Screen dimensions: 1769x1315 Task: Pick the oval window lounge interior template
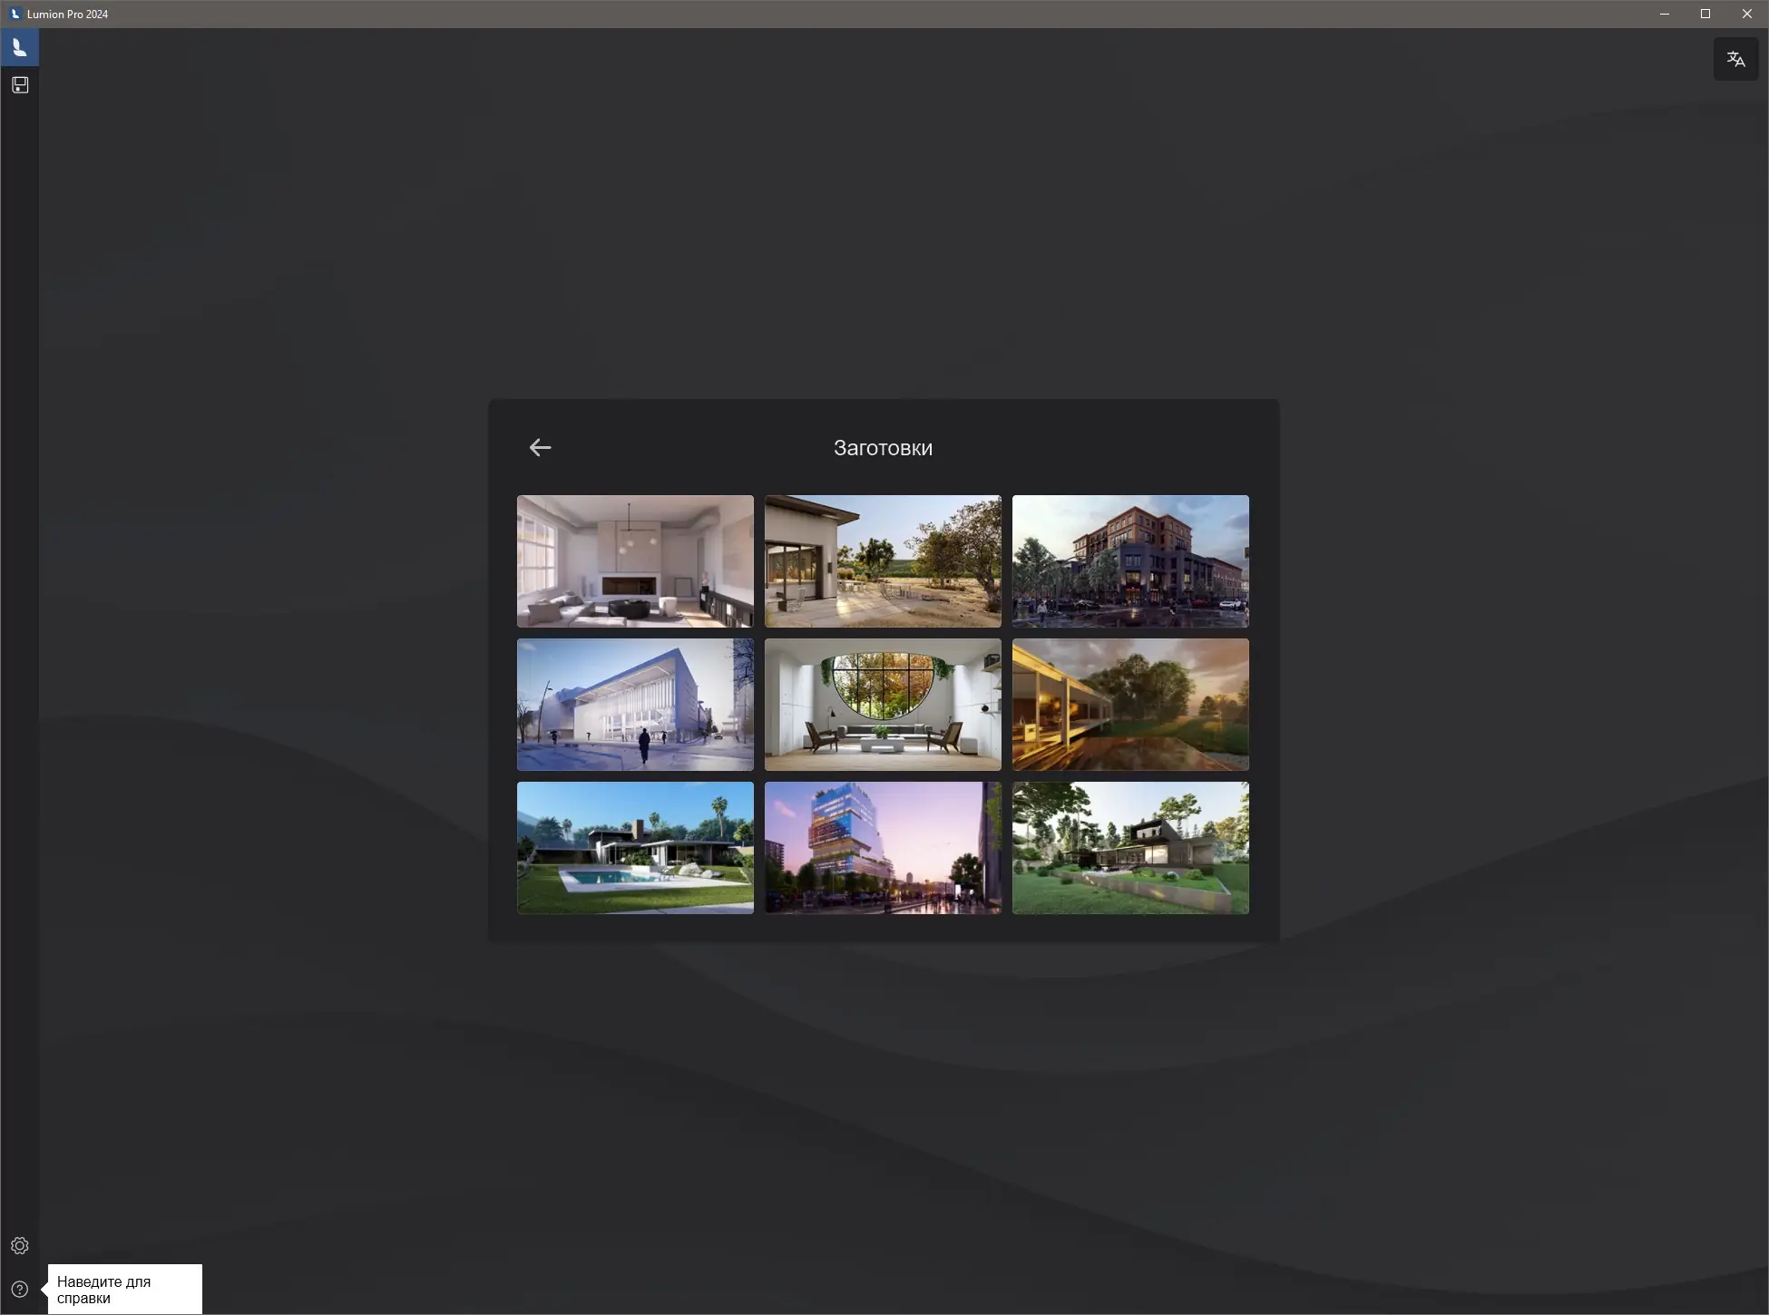pos(883,705)
